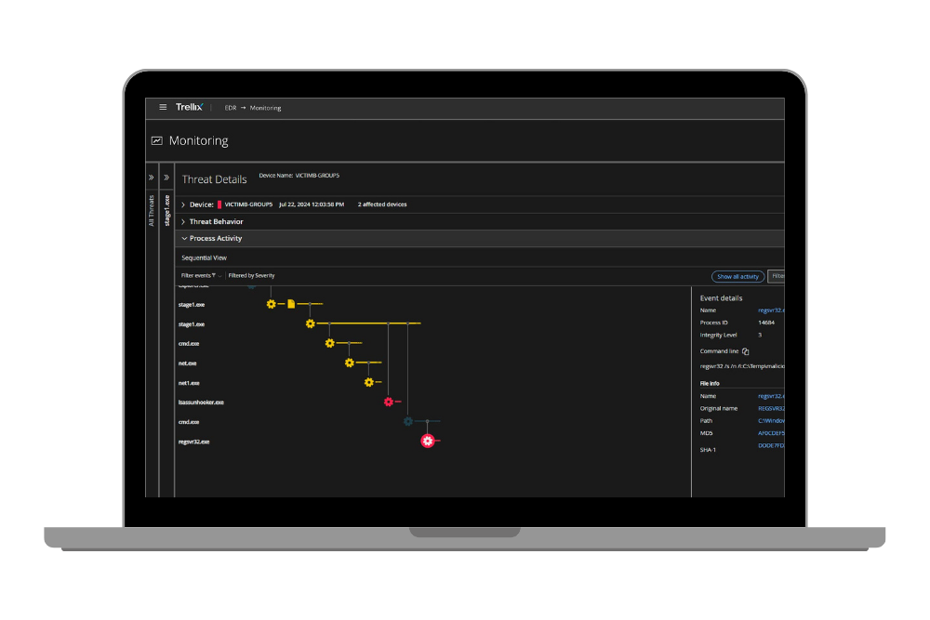
Task: Click the net.exe process label
Action: 188,363
